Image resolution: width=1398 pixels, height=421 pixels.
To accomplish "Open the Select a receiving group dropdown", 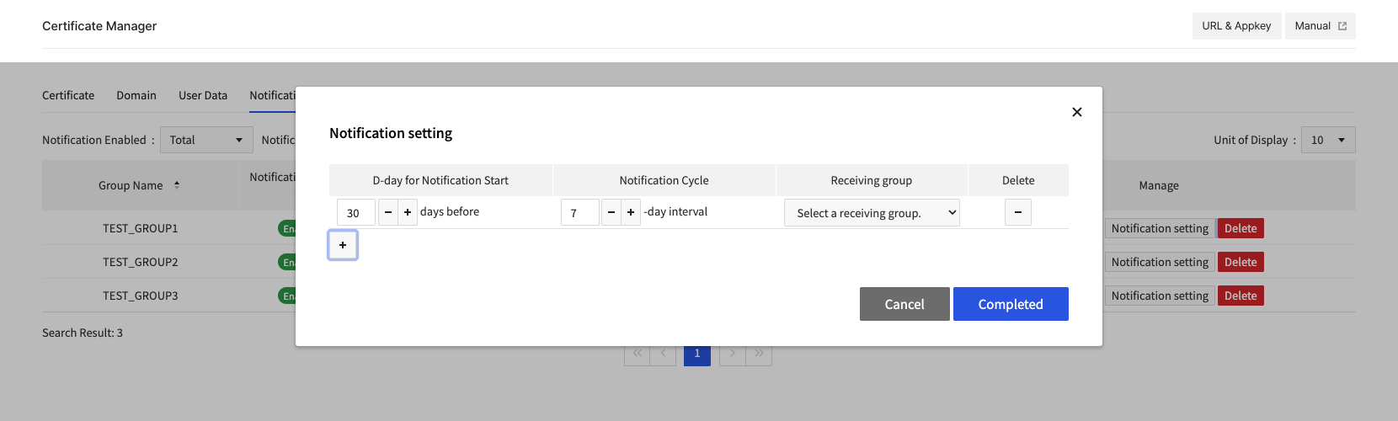I will (x=872, y=213).
